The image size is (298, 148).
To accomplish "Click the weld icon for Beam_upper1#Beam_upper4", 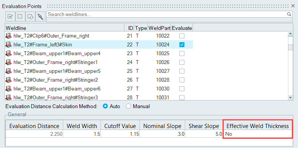I will tap(8, 53).
